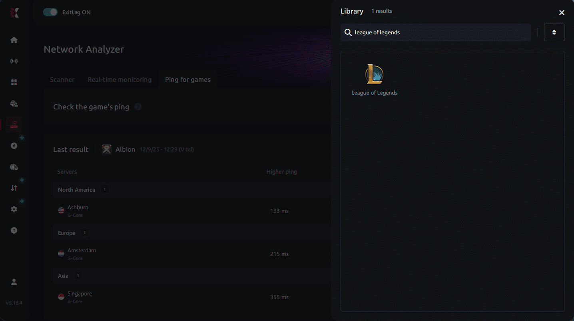
Task: Select the League of Legends label
Action: click(x=375, y=93)
